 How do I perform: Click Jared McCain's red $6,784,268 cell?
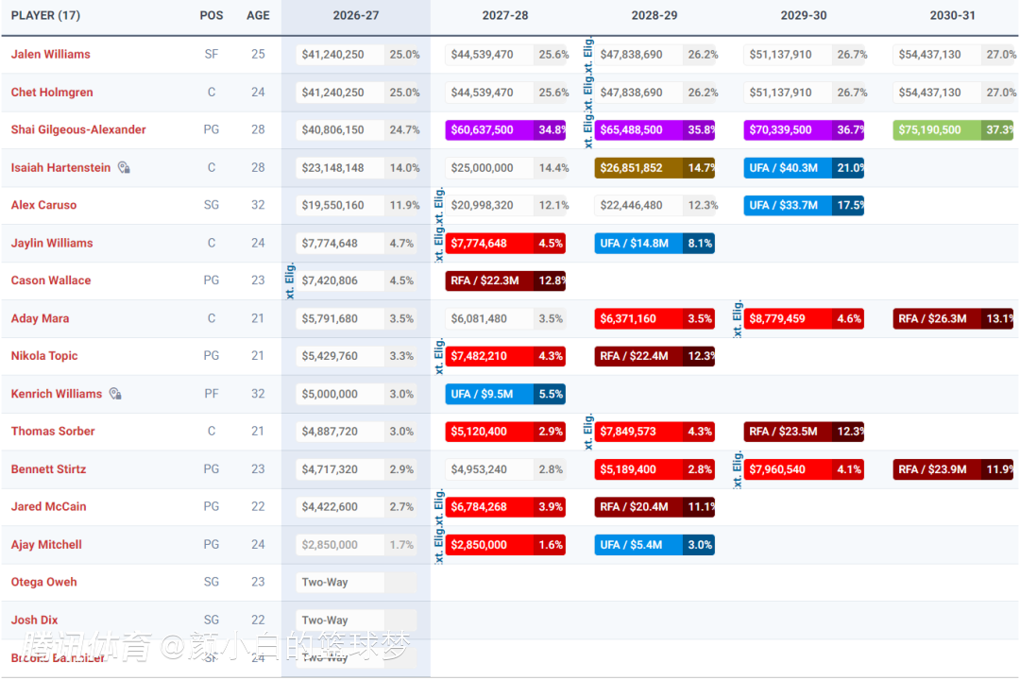[x=505, y=507]
